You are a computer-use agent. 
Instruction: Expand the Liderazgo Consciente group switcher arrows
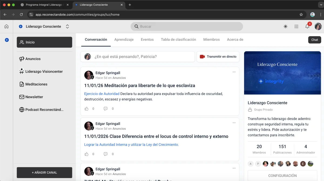coord(67,26)
